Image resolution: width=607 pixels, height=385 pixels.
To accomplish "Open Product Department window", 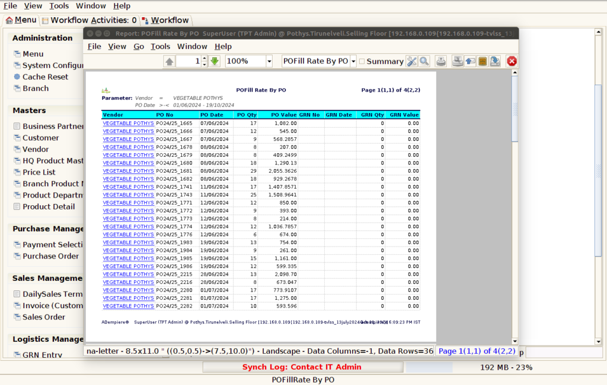I will click(x=49, y=195).
